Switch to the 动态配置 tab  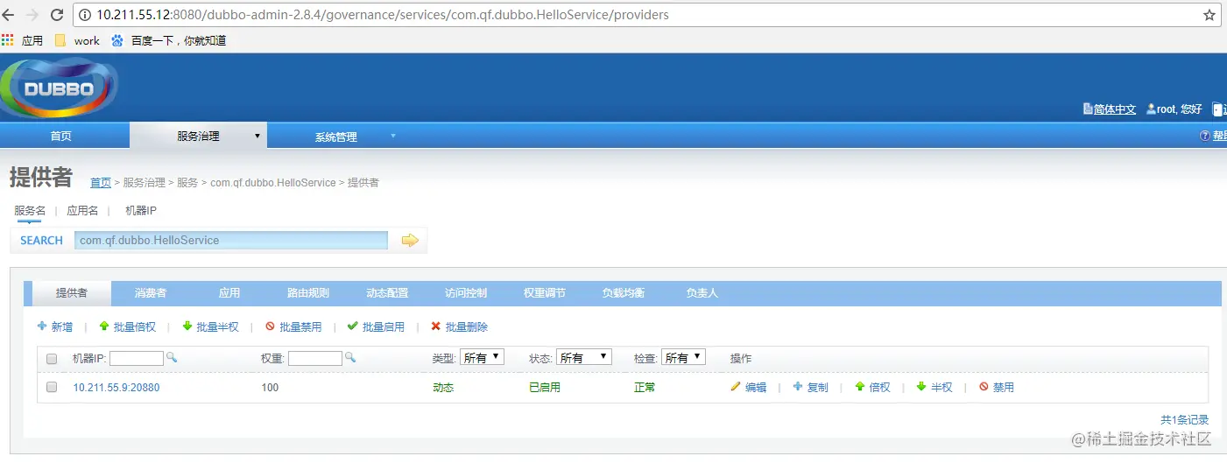(387, 293)
